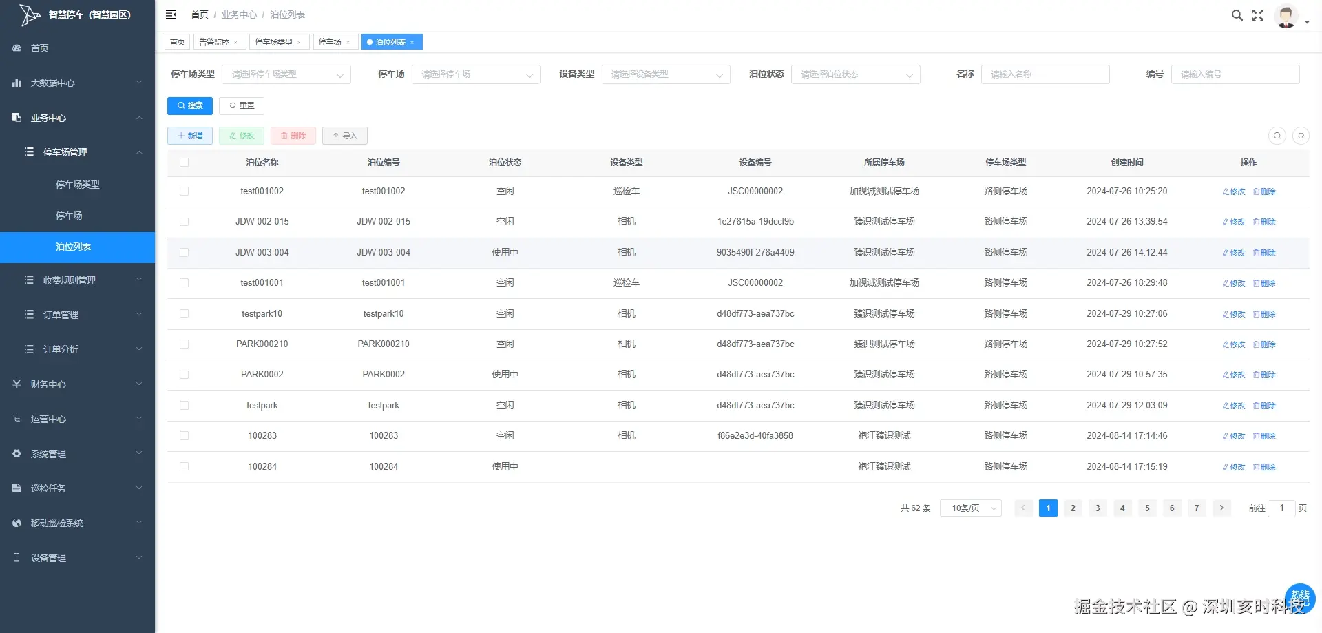This screenshot has height=633, width=1322.
Task: Go to page 2 in pagination
Action: click(1073, 508)
